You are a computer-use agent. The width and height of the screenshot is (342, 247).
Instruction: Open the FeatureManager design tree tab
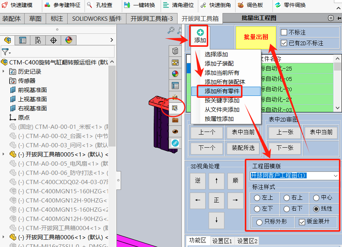[8, 40]
